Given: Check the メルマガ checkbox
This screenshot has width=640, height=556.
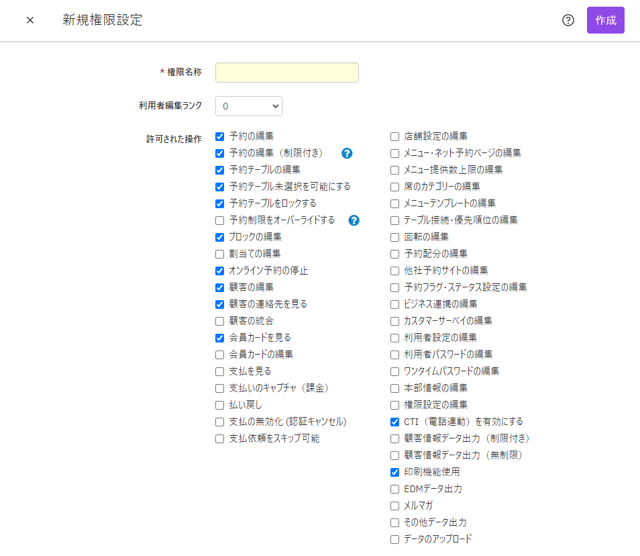Looking at the screenshot, I should (x=394, y=506).
